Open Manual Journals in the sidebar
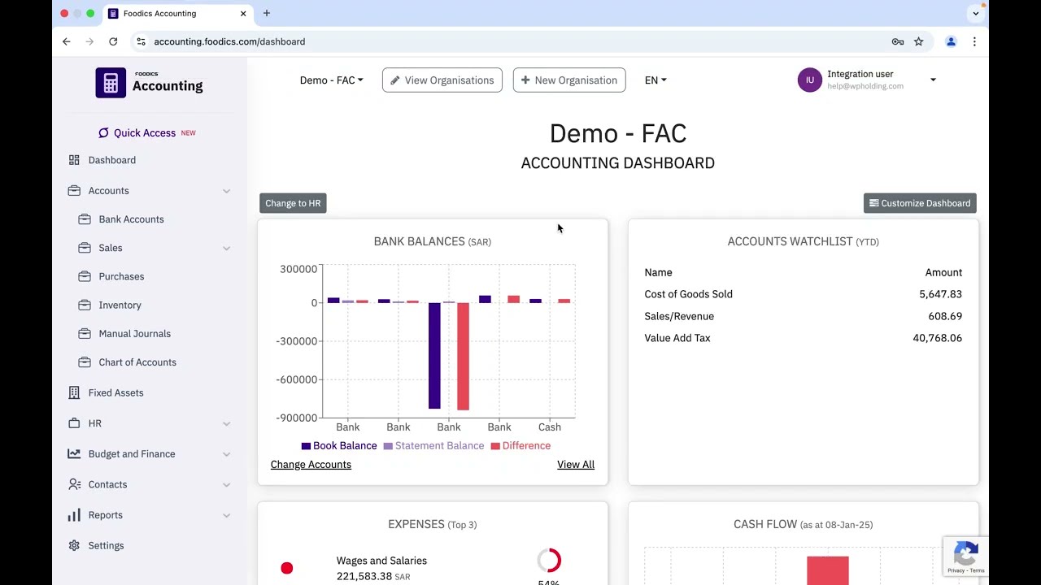Viewport: 1041px width, 585px height. pos(134,333)
